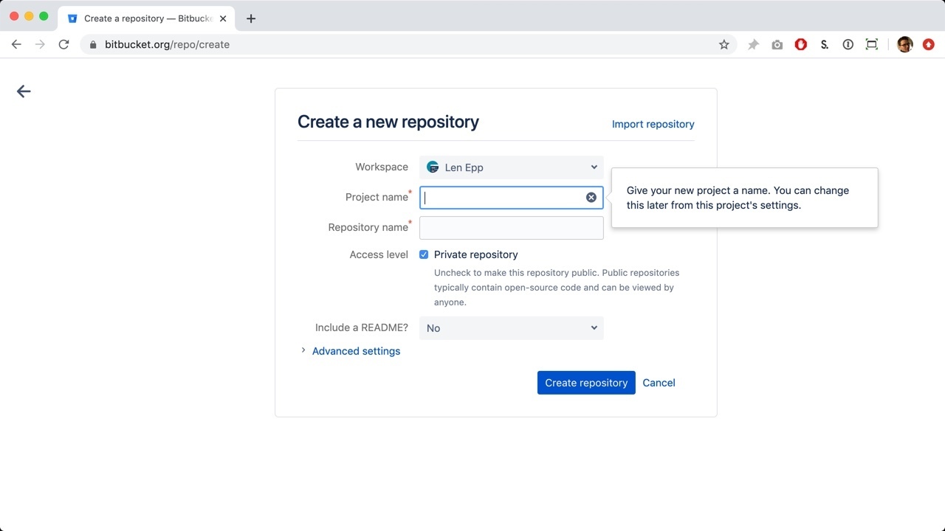This screenshot has width=945, height=531.
Task: Open the Chrome profile avatar
Action: (904, 45)
